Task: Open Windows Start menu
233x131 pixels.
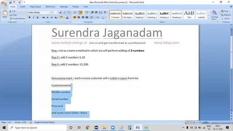Action: 4,128
